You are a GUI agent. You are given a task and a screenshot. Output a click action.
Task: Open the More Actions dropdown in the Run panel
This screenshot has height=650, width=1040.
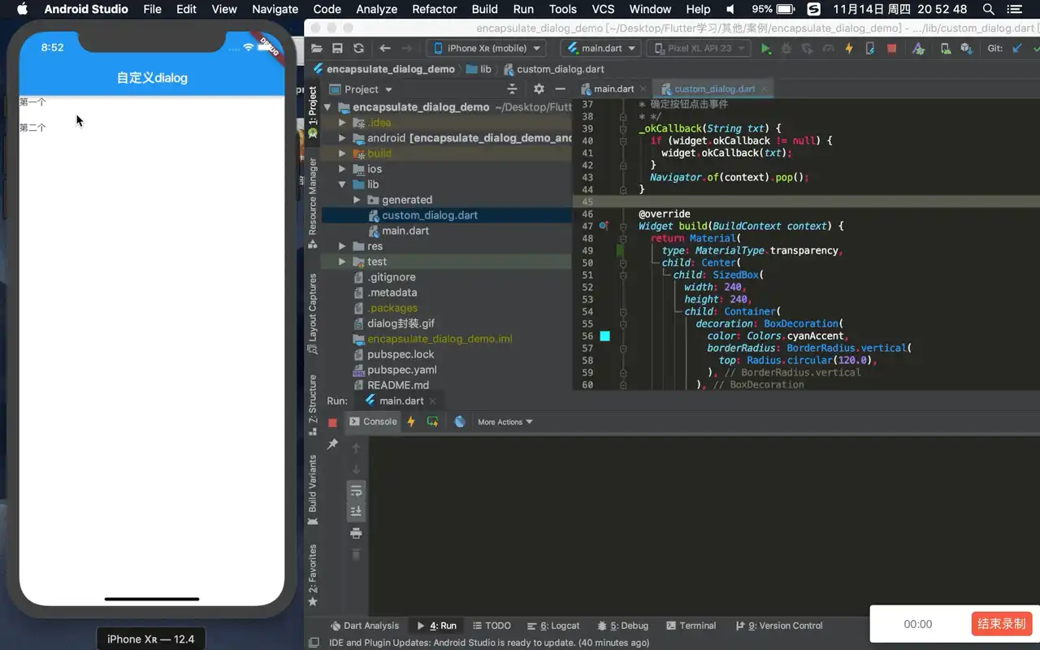pyautogui.click(x=505, y=422)
